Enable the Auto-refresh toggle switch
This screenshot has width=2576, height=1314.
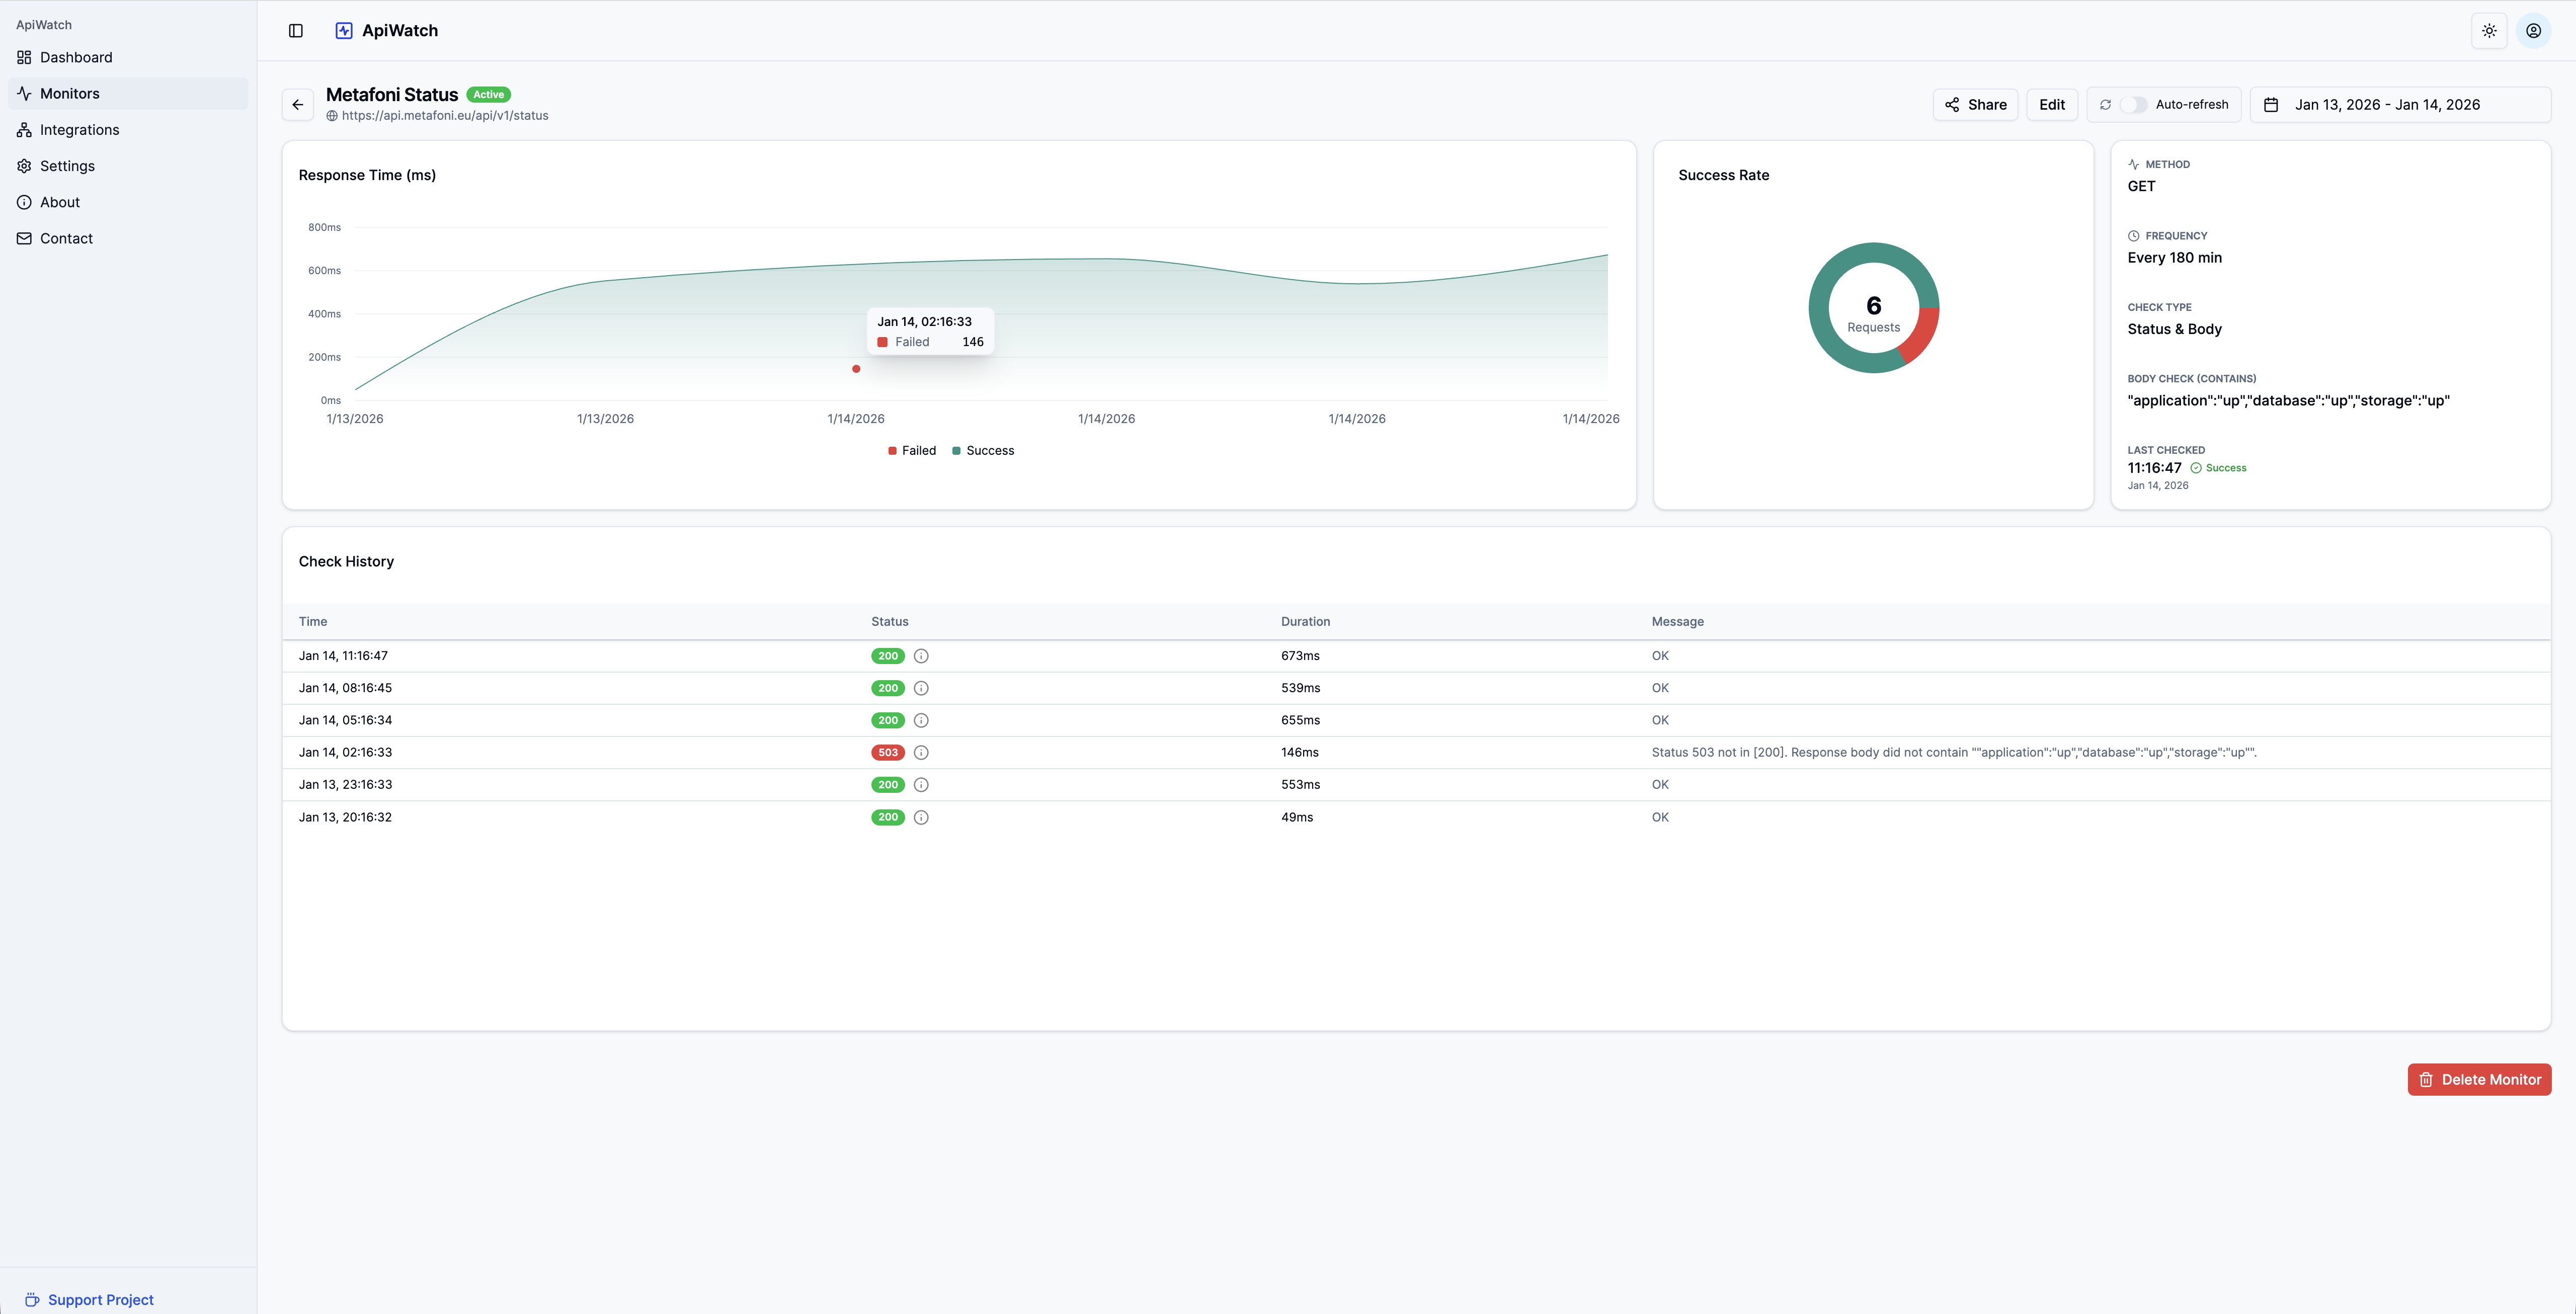point(2133,104)
